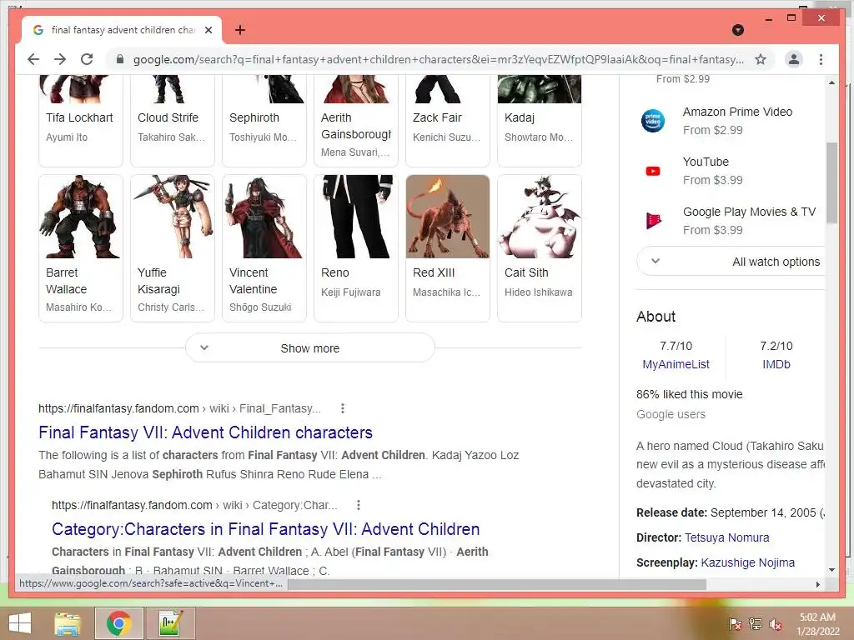Click the scrollbar up arrow
The image size is (854, 640).
(x=831, y=82)
